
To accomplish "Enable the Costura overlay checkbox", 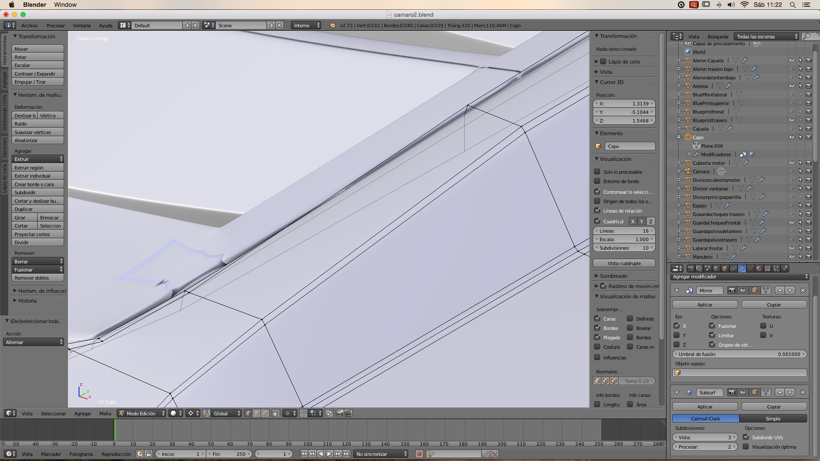I will pos(597,347).
